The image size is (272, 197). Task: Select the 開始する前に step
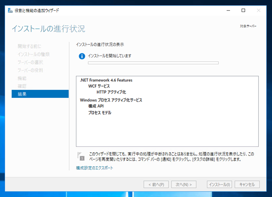tap(30, 46)
